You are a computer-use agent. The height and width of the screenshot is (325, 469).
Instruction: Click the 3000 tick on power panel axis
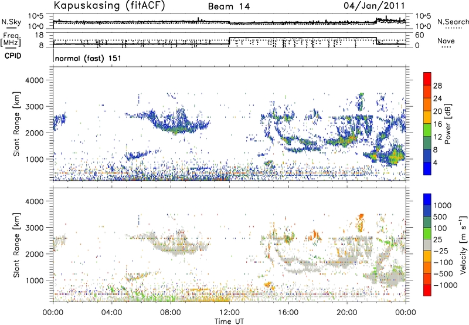35,107
